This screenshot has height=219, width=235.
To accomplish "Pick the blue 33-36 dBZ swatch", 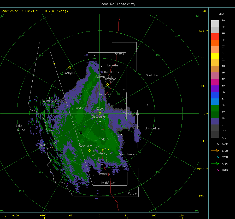I will tap(215, 95).
